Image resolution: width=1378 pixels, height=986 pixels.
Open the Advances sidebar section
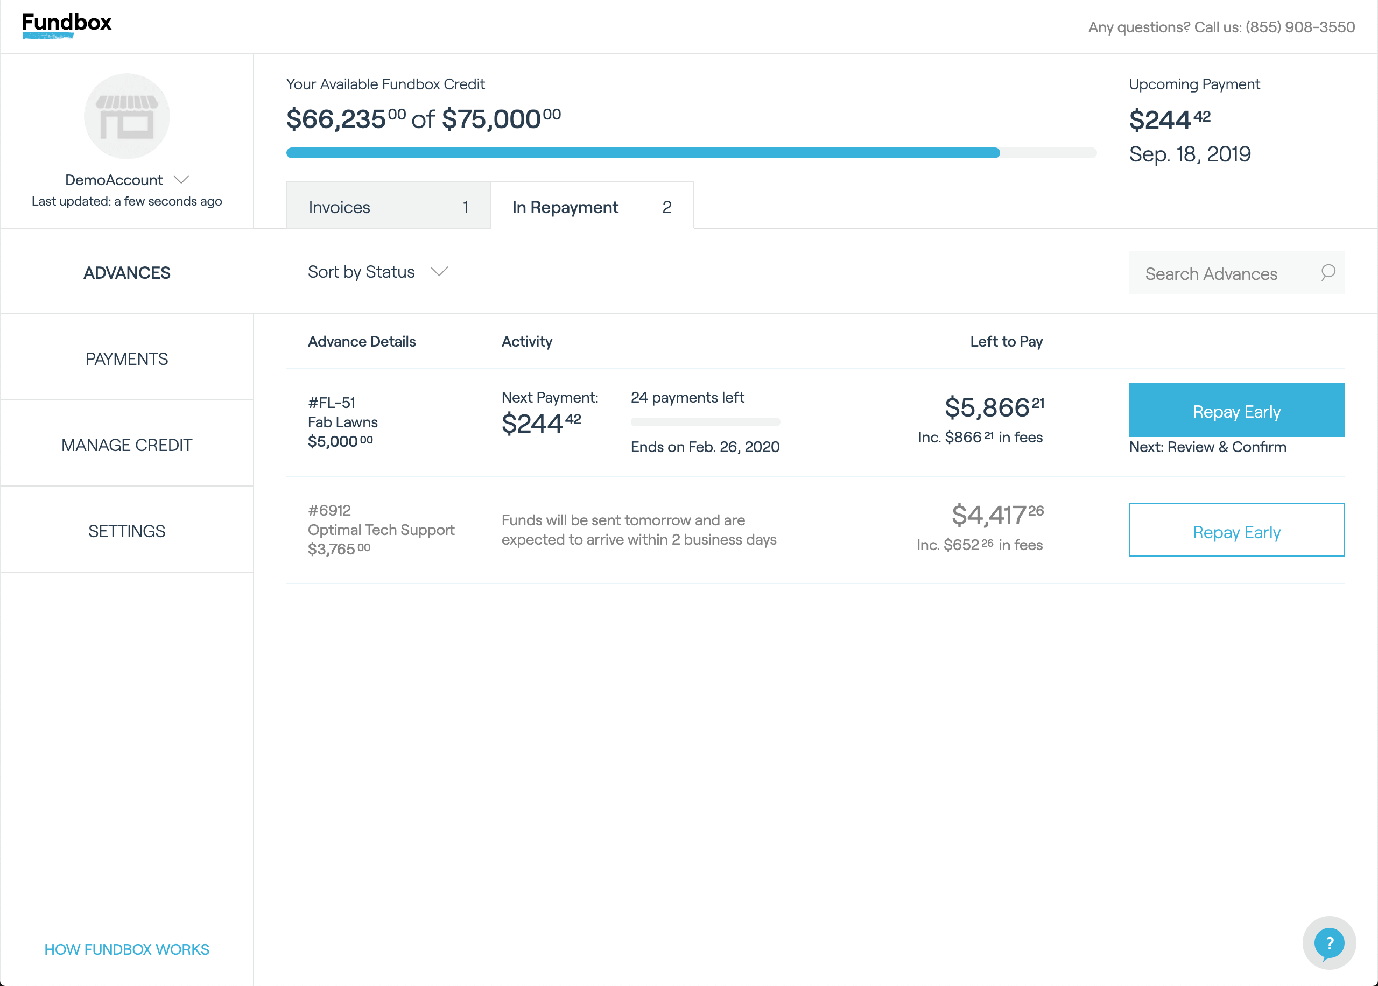pyautogui.click(x=127, y=273)
